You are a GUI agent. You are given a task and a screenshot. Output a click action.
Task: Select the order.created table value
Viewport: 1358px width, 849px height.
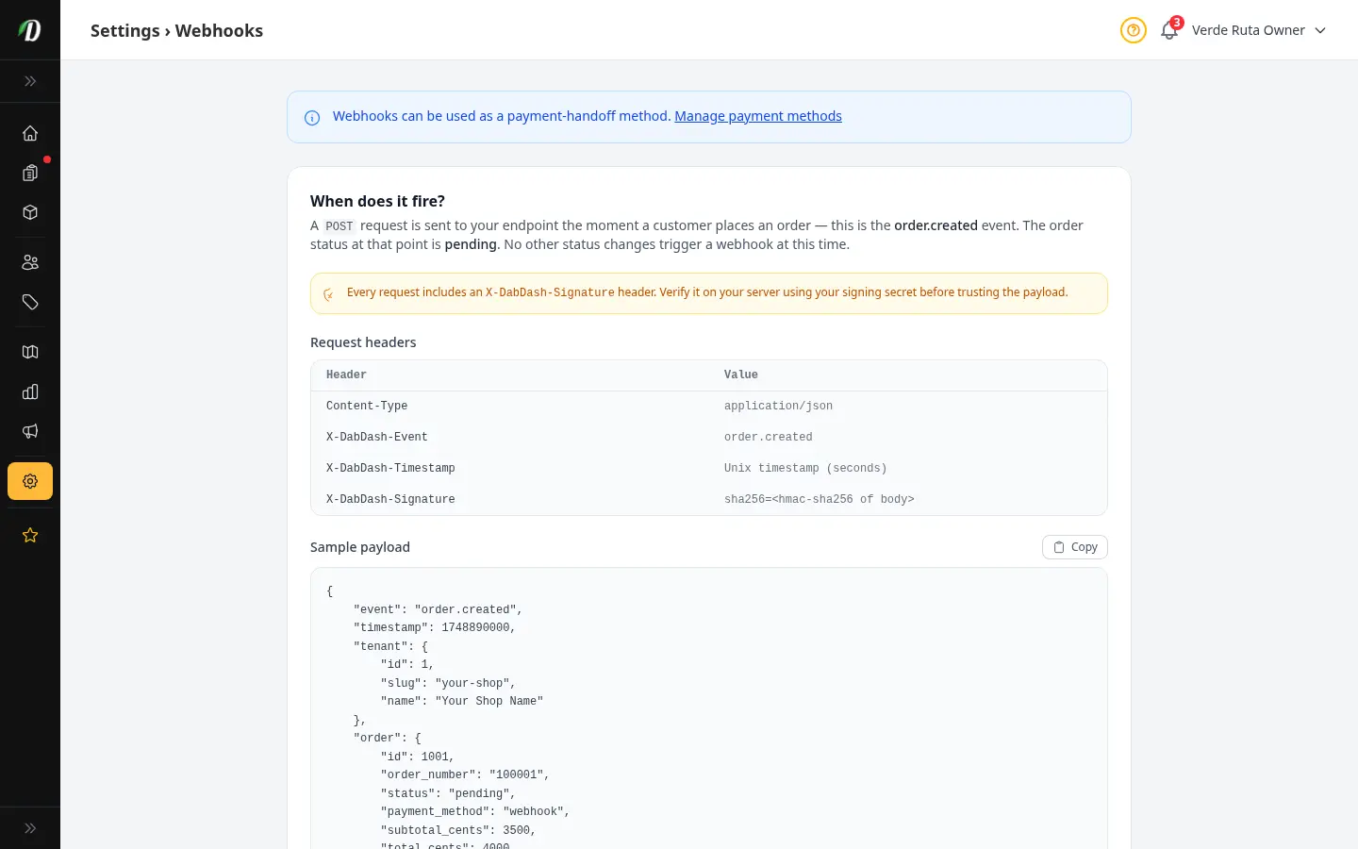point(769,437)
